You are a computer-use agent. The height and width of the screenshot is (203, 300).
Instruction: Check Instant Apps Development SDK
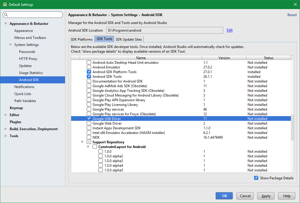click(x=89, y=128)
